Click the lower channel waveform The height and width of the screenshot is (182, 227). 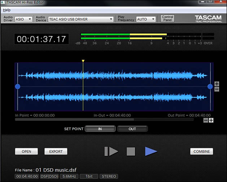pos(113,97)
